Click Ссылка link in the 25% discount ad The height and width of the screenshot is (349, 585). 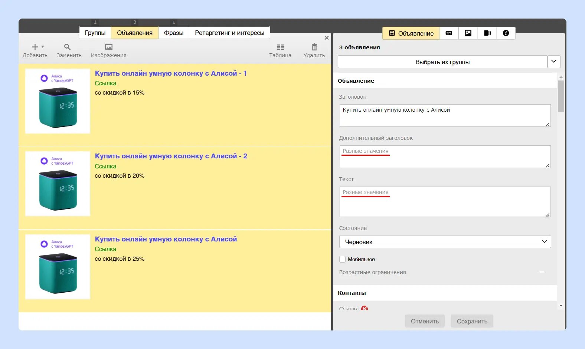[x=105, y=249]
